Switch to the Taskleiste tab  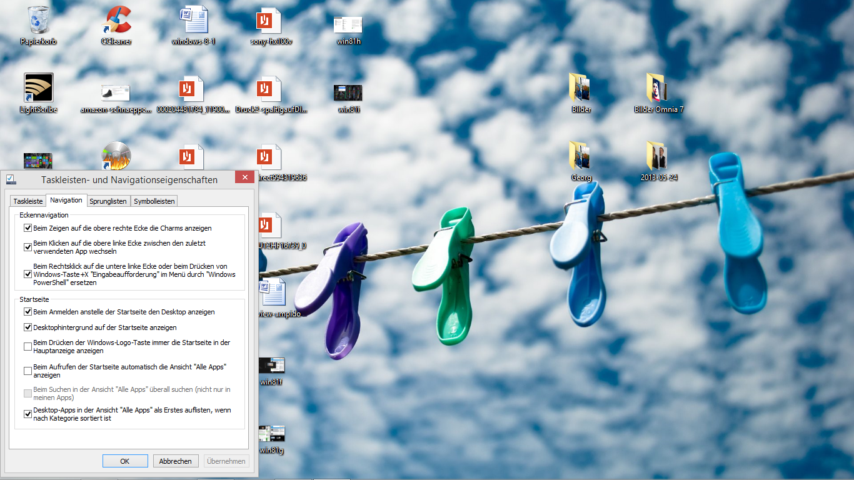28,201
